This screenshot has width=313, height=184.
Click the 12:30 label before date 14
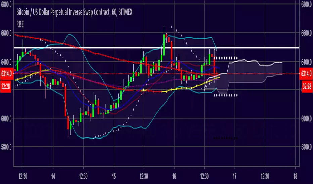(23, 176)
